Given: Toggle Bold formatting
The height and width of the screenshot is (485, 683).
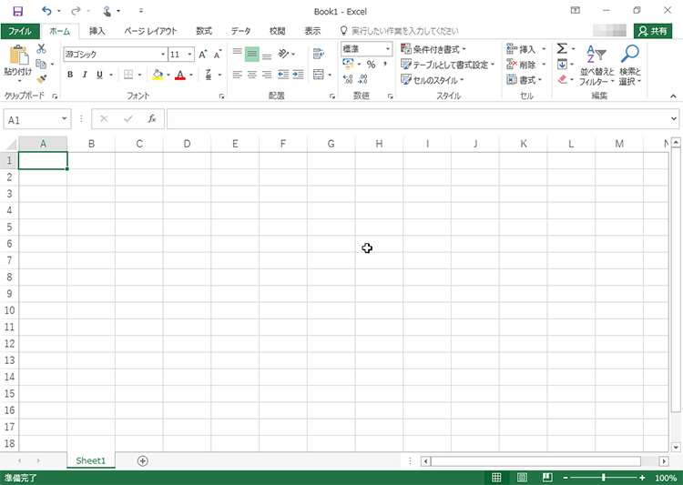Looking at the screenshot, I should [70, 75].
